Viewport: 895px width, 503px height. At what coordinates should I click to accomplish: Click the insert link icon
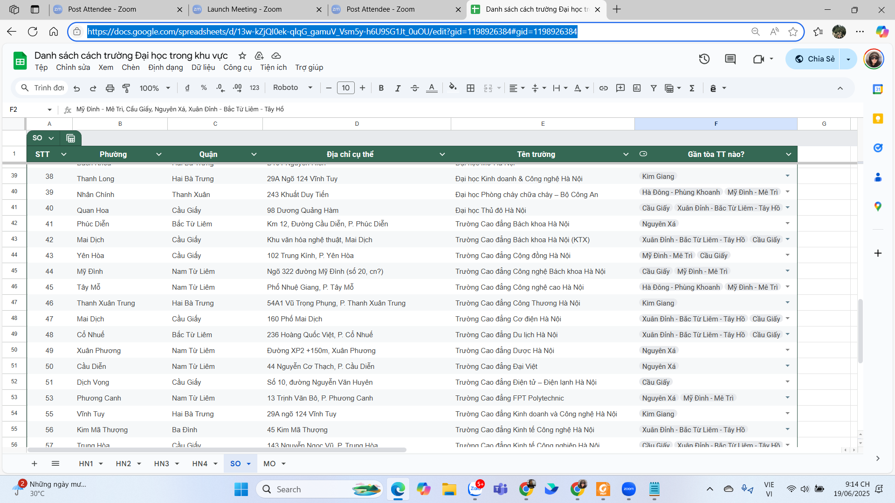point(603,88)
